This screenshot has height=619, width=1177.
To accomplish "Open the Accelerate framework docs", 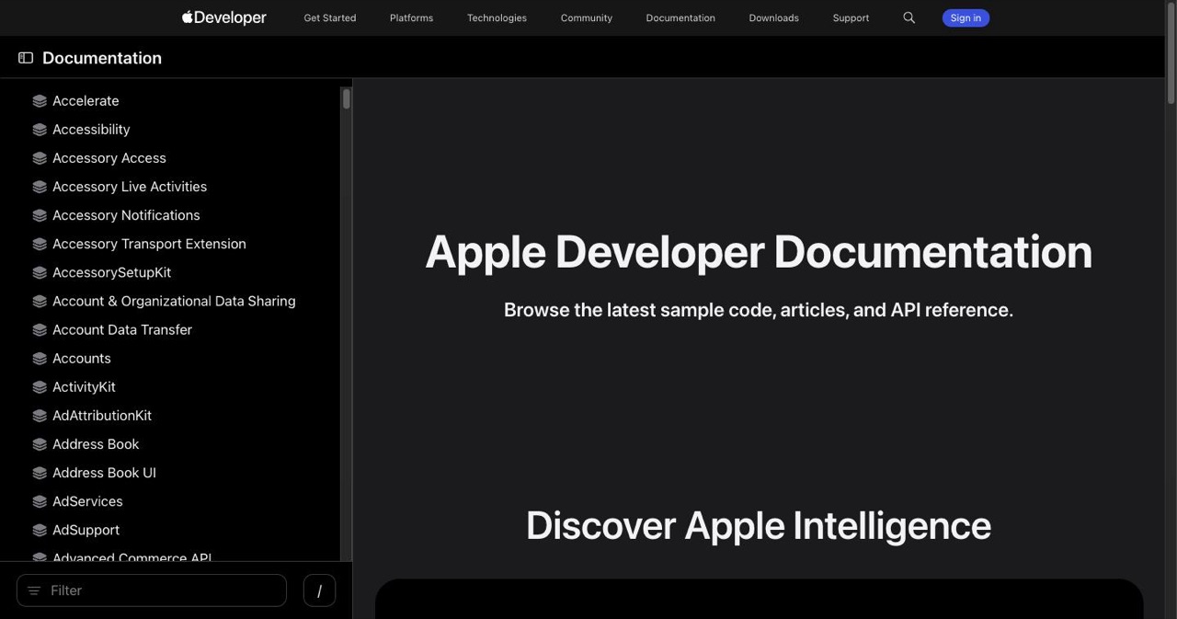I will (x=86, y=101).
